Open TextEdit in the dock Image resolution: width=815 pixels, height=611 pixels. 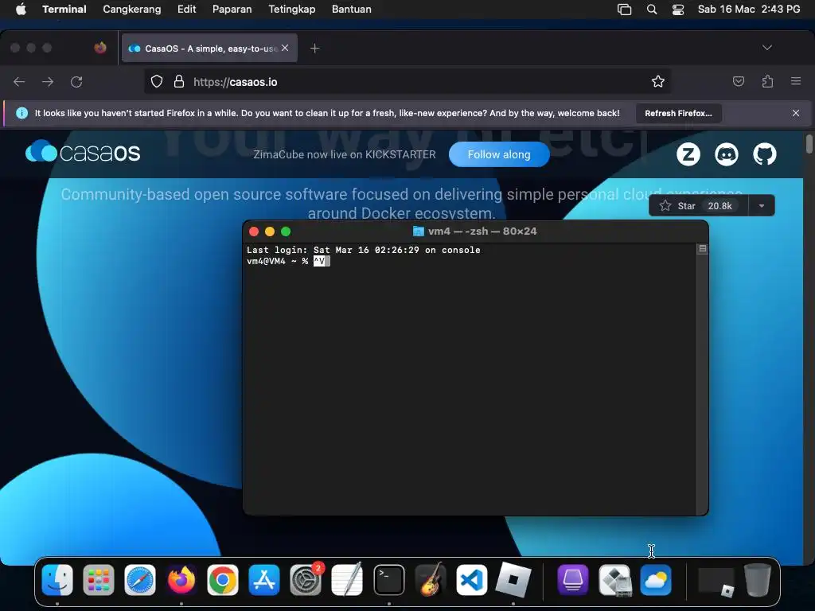(347, 580)
